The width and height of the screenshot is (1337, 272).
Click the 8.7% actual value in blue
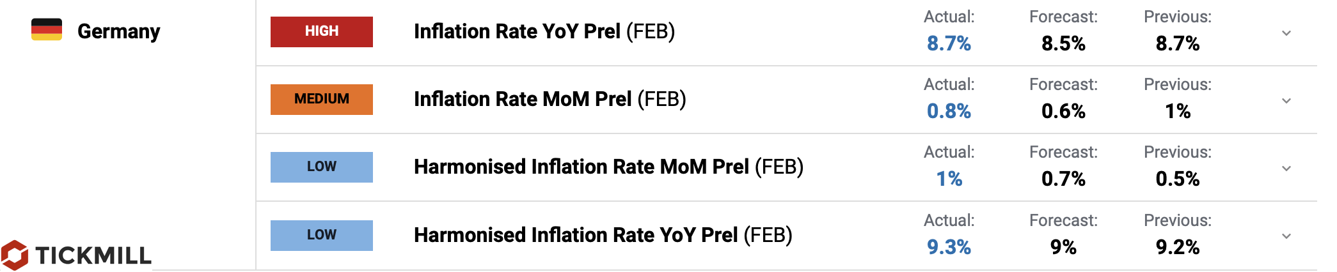click(x=949, y=43)
